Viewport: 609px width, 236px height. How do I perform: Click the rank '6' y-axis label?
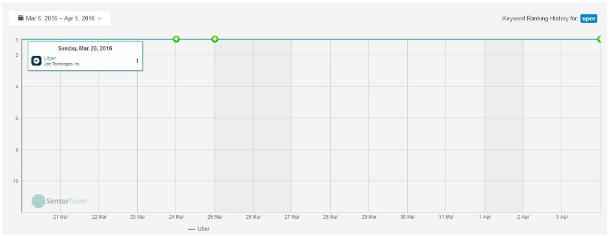pos(17,118)
